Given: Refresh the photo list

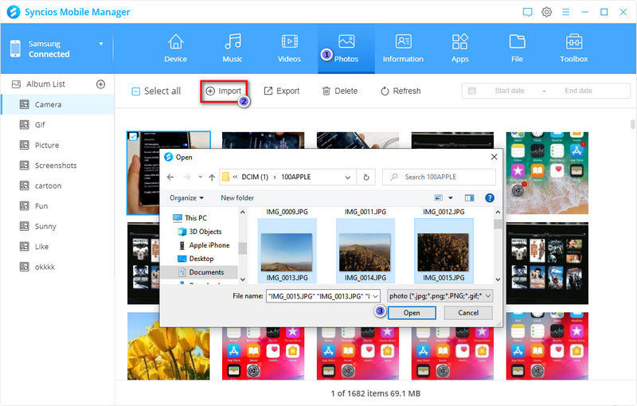Looking at the screenshot, I should 401,91.
